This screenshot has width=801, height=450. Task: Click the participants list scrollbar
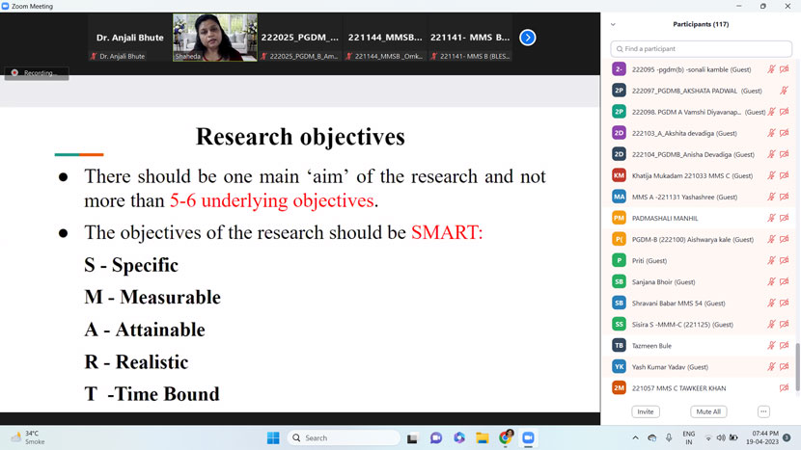798,366
